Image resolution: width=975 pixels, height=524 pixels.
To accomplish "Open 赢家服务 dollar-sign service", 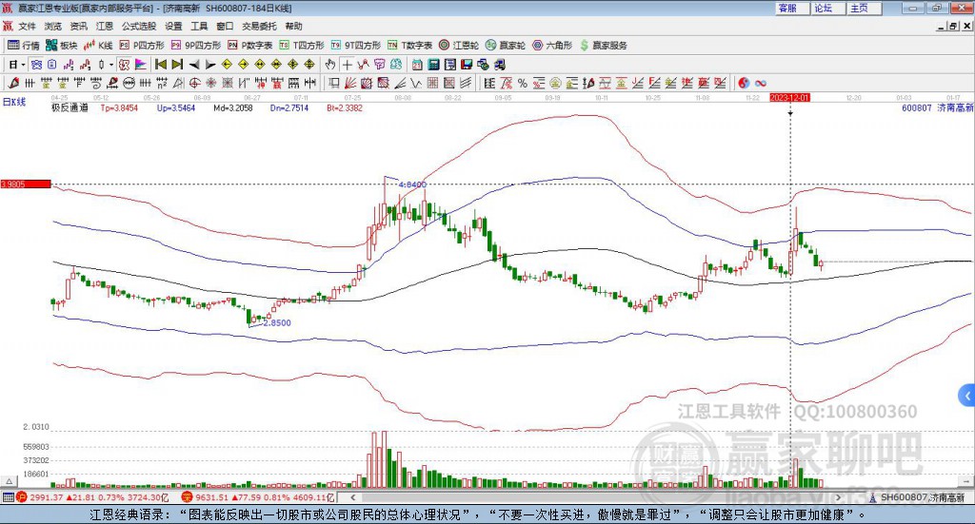I will pos(603,46).
